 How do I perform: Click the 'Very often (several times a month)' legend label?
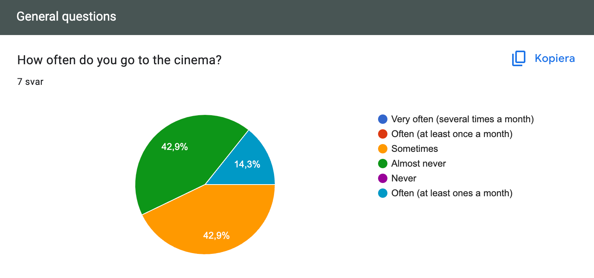[463, 119]
